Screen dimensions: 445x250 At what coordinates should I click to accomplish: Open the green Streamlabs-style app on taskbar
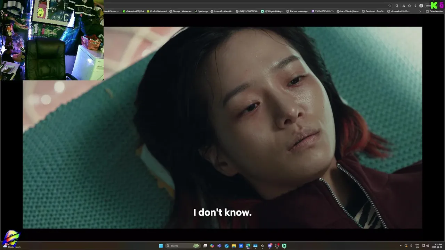[x=284, y=246]
